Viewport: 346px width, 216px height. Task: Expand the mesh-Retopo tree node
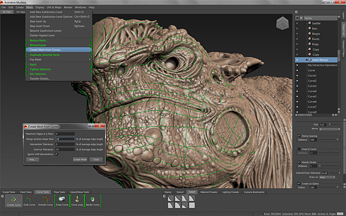(306, 60)
